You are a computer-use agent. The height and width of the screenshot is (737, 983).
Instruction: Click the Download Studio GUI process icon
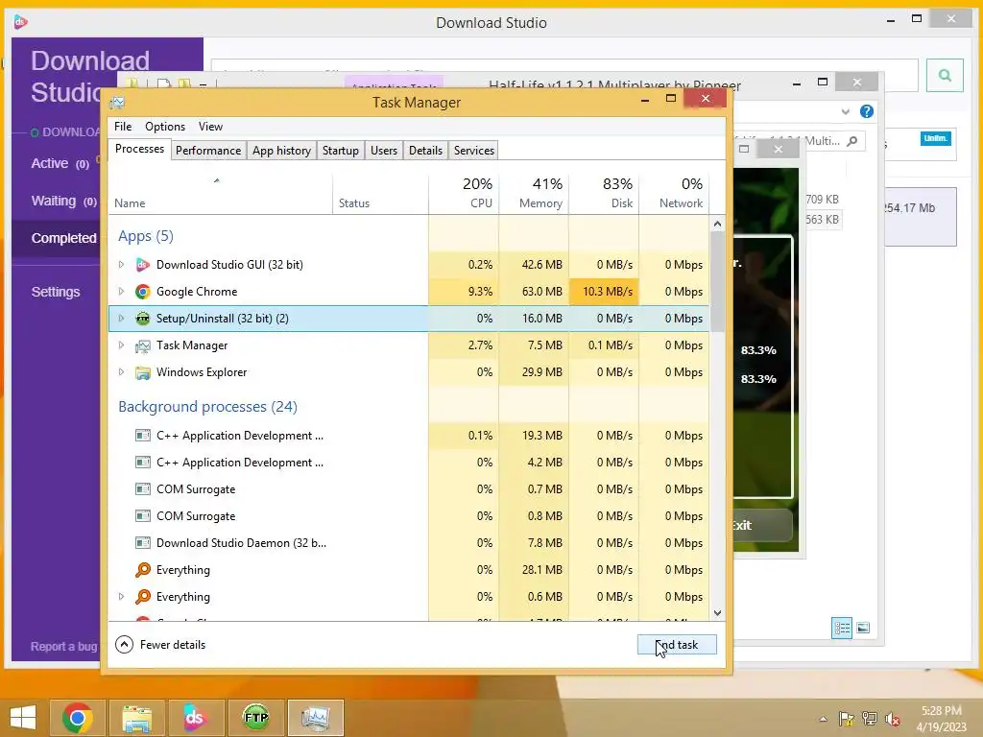pyautogui.click(x=143, y=265)
